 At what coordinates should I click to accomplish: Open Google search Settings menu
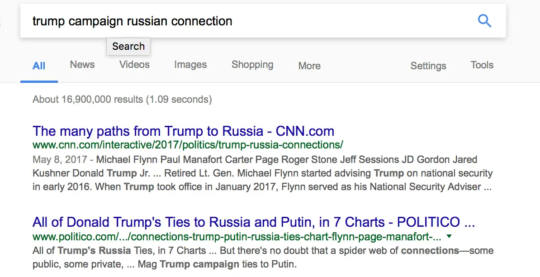point(428,66)
